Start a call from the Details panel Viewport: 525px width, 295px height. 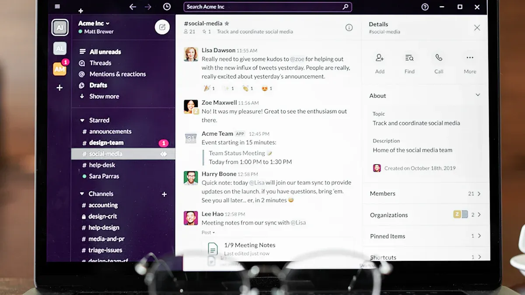[439, 58]
